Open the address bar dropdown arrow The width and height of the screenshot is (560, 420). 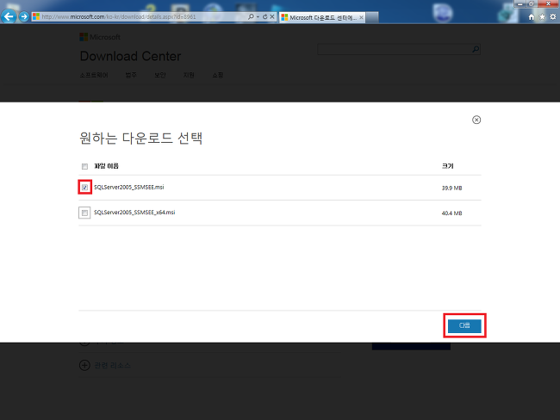[x=258, y=16]
